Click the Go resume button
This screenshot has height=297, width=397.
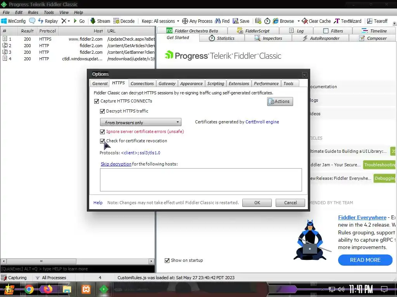(79, 21)
